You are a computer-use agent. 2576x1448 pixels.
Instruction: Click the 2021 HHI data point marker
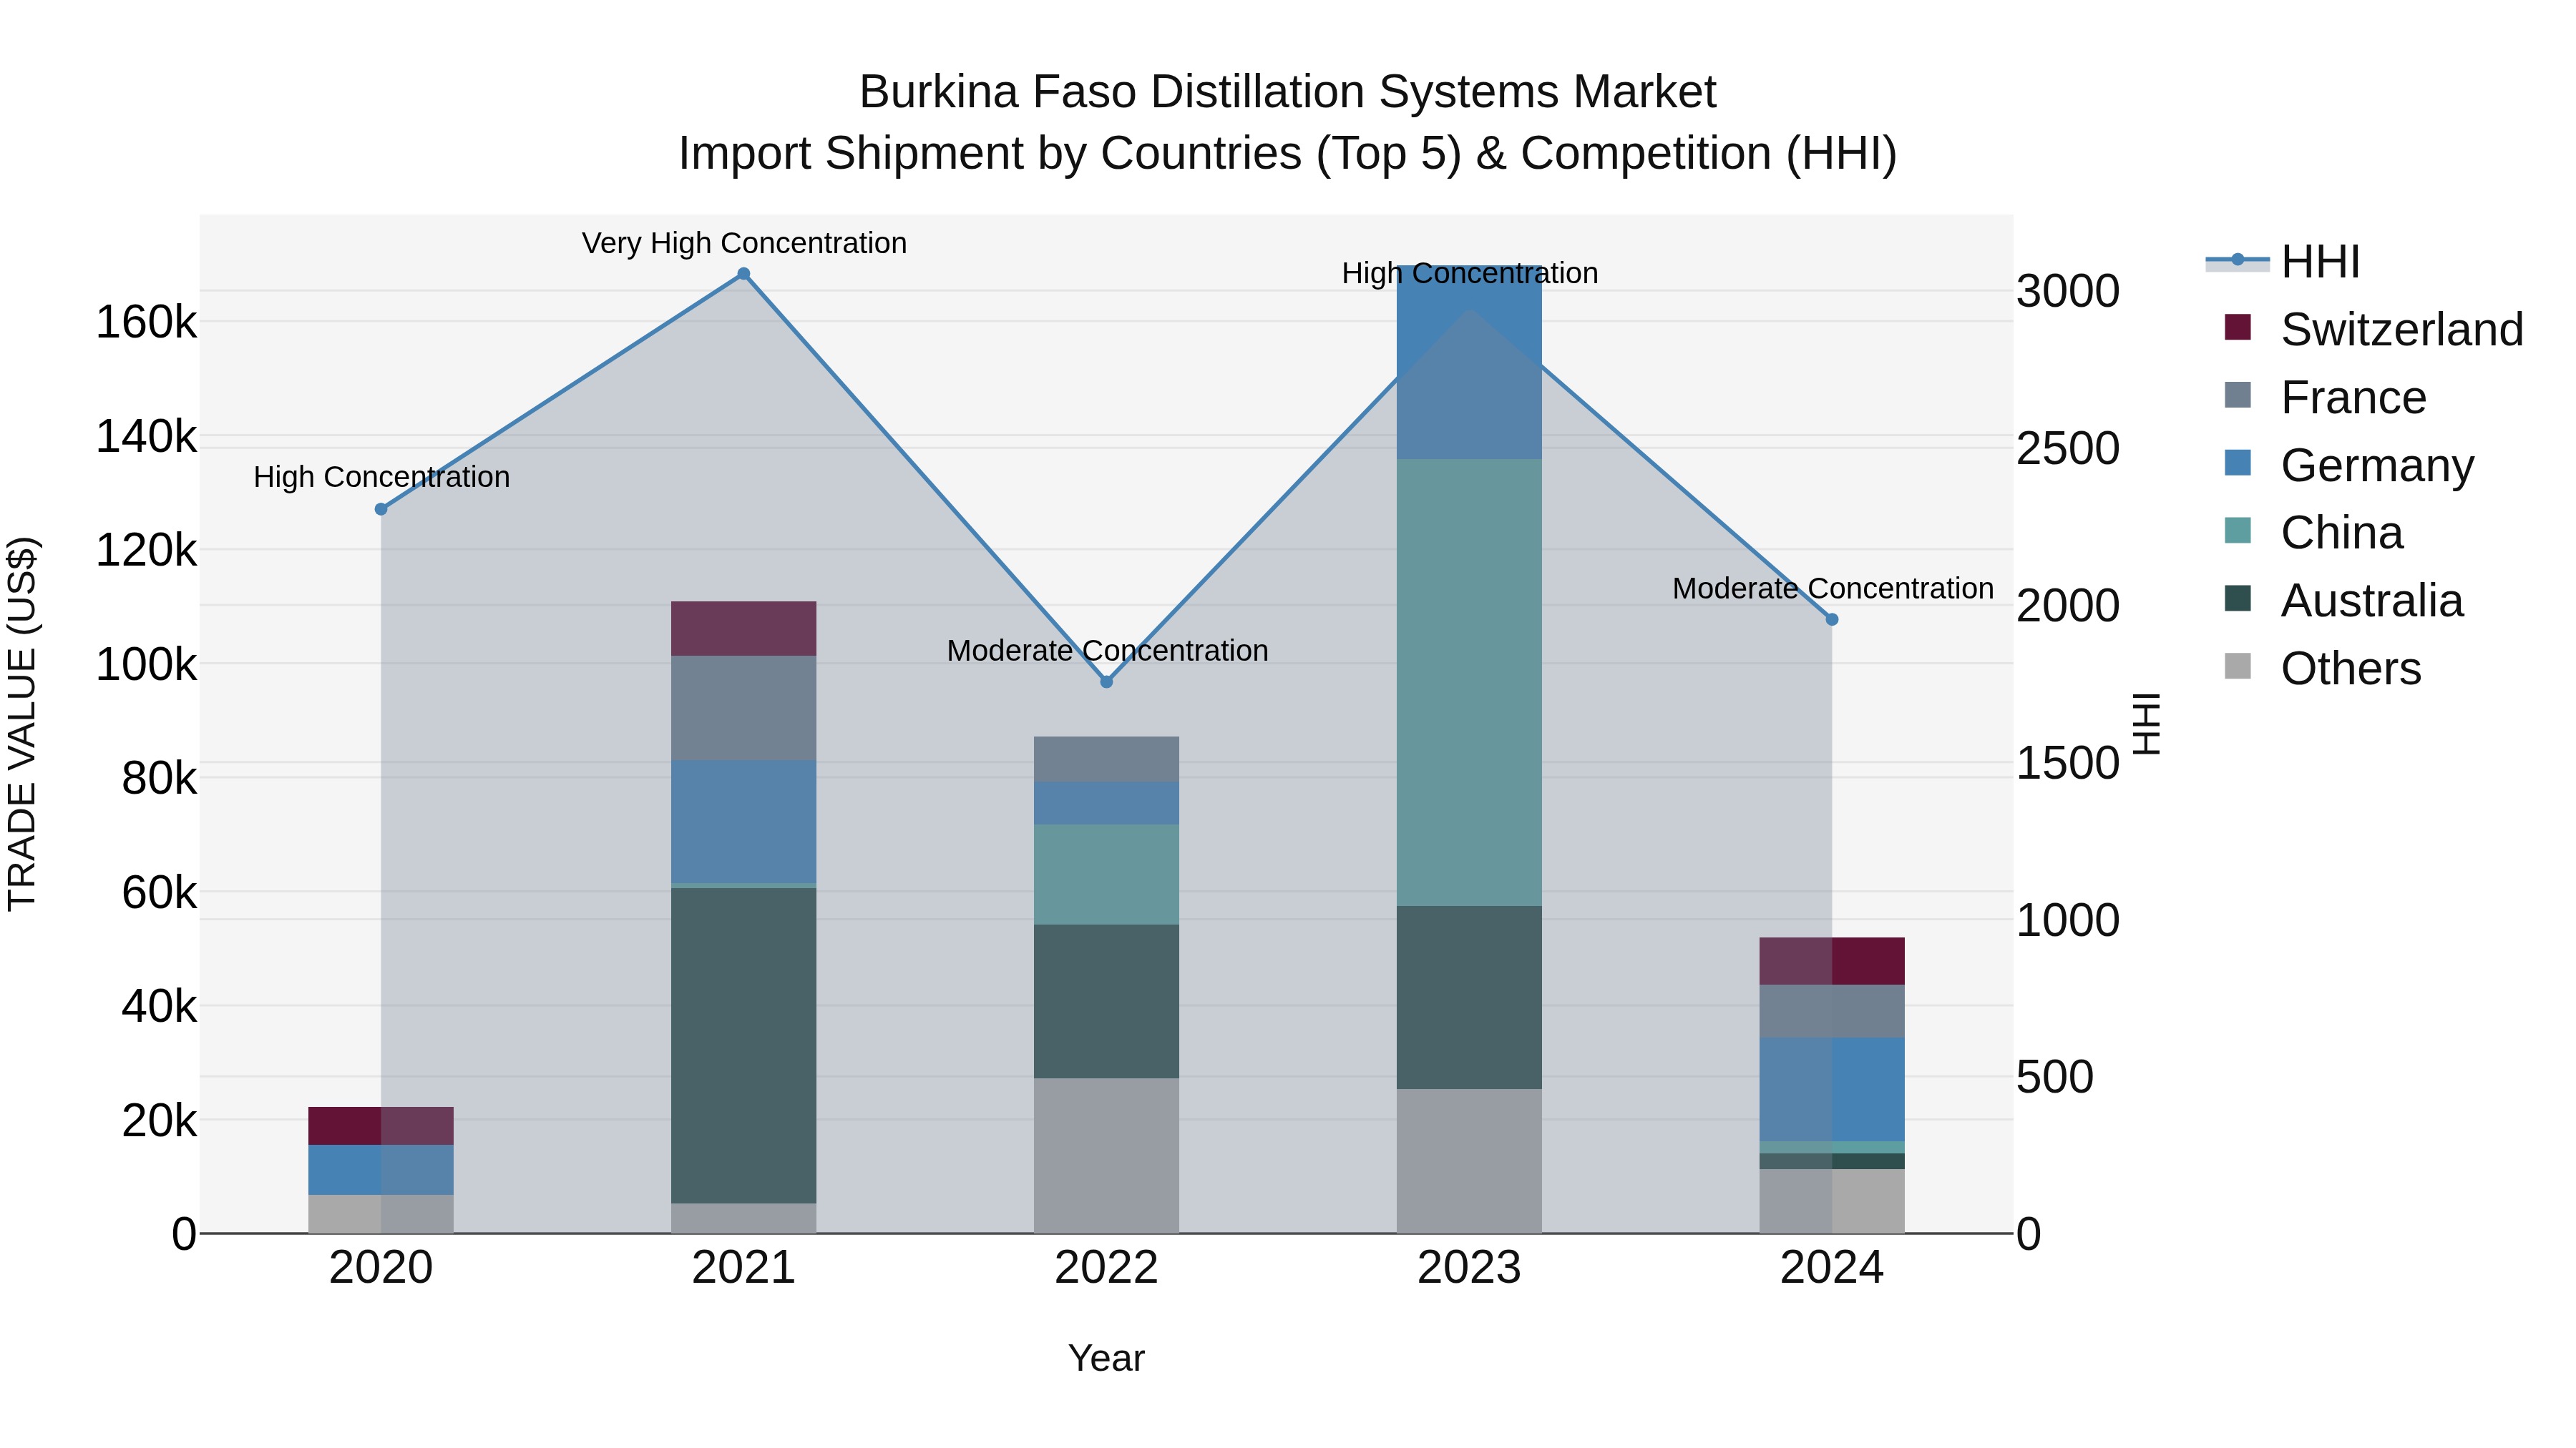743,274
